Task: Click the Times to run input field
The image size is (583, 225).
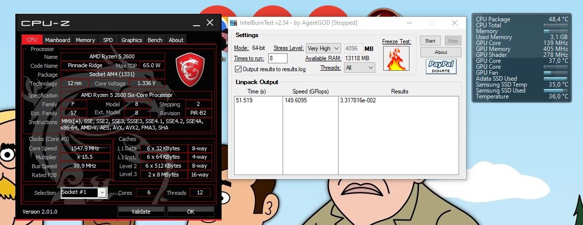Action: 278,58
